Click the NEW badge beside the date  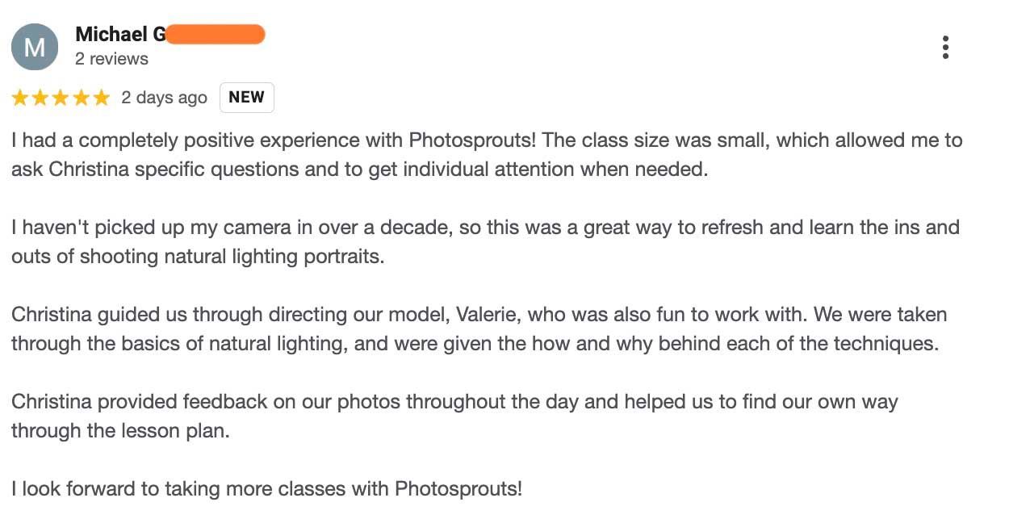246,98
